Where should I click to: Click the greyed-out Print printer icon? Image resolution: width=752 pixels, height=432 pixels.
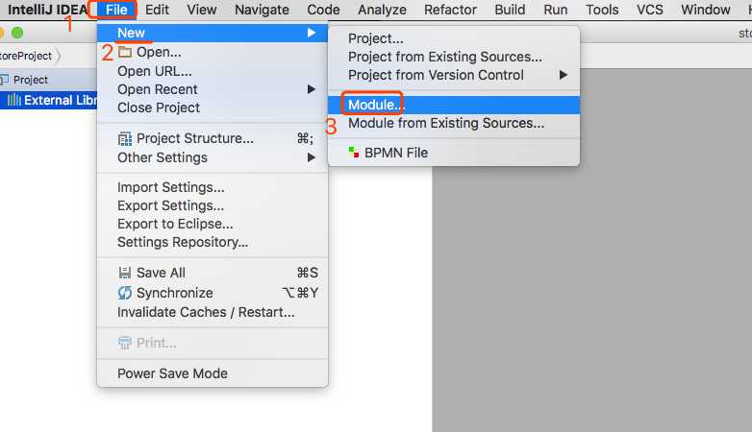(x=125, y=343)
